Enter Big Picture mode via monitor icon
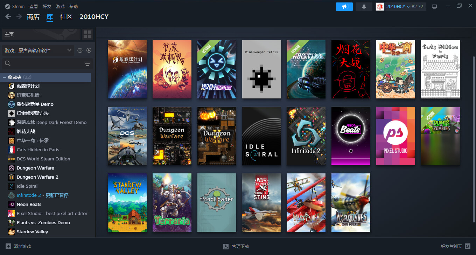Screen dimensions: 476x255 pos(434,7)
